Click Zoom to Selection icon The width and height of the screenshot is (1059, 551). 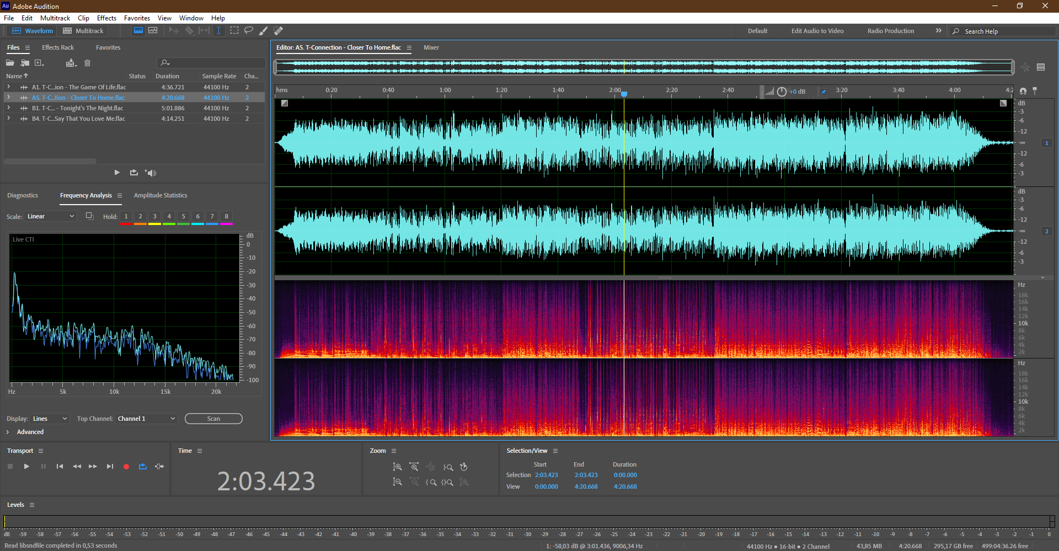click(447, 482)
